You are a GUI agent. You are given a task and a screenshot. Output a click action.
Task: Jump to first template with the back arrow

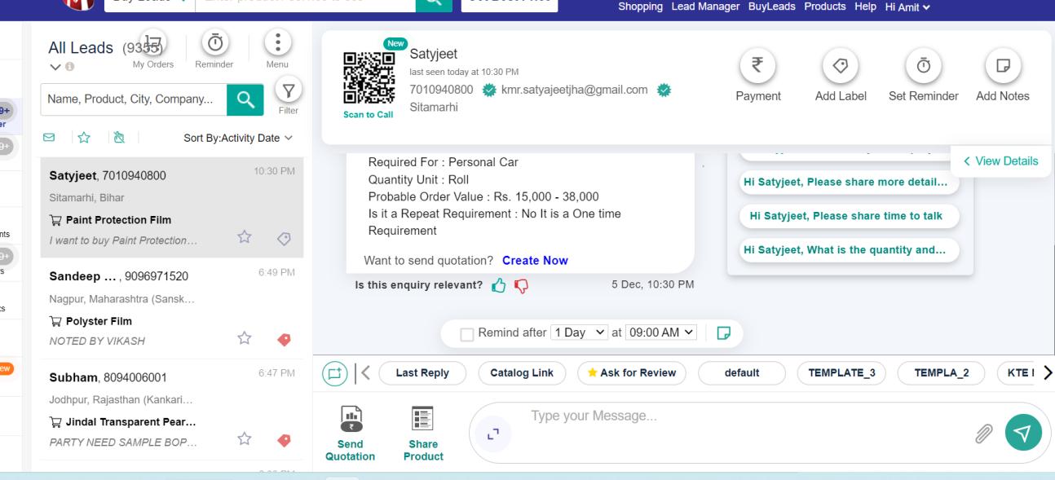click(x=364, y=373)
